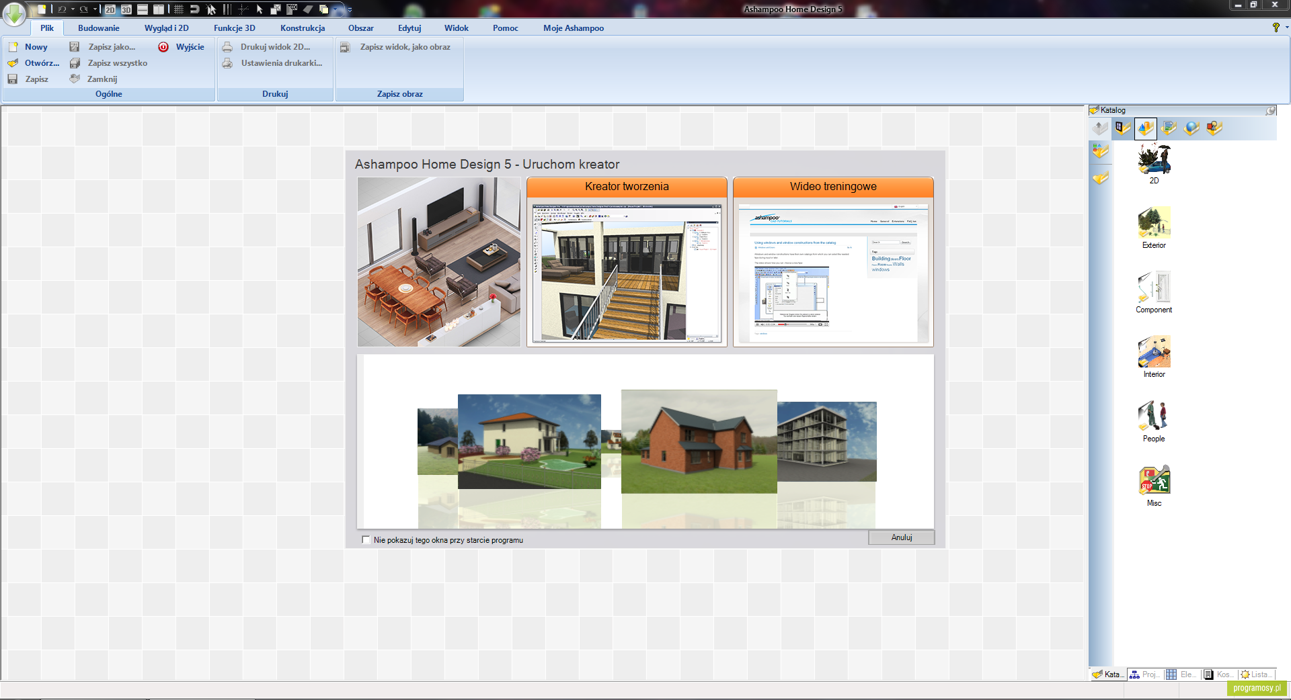Click Zapisz wszystko in the ribbon

click(x=109, y=63)
